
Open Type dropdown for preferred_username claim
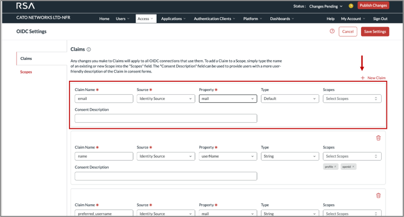(290, 213)
